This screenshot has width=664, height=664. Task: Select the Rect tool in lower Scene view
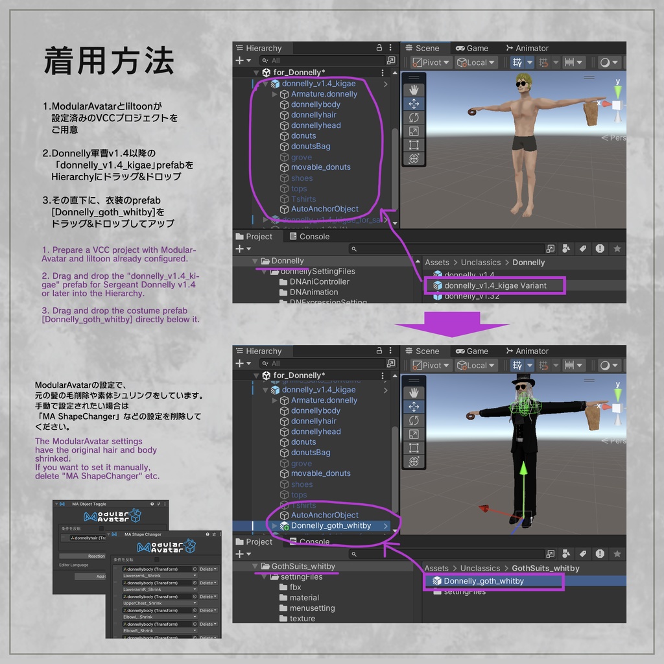click(414, 447)
